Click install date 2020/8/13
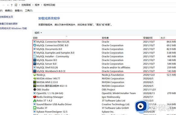176x115 pixels. [x=149, y=93]
